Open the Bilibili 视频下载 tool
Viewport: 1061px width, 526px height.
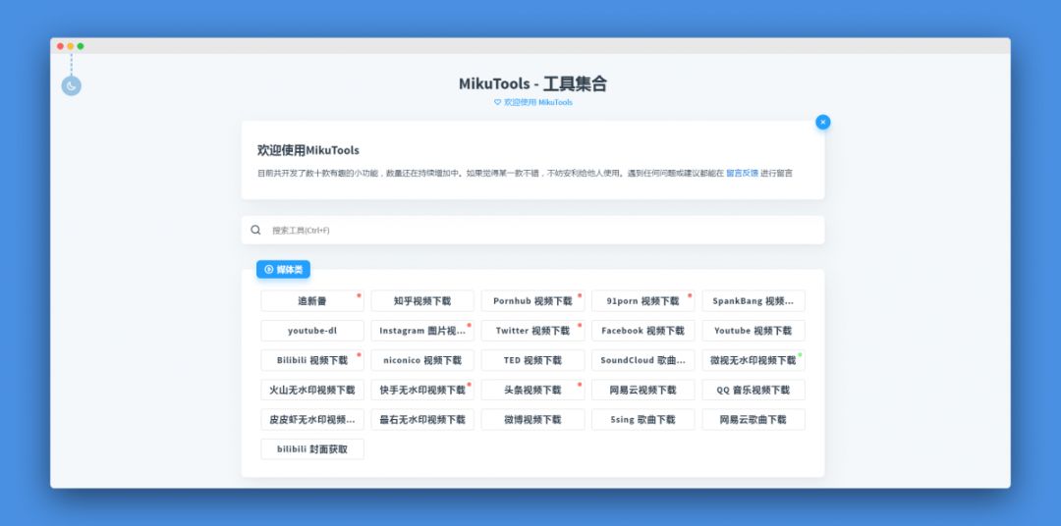(312, 360)
